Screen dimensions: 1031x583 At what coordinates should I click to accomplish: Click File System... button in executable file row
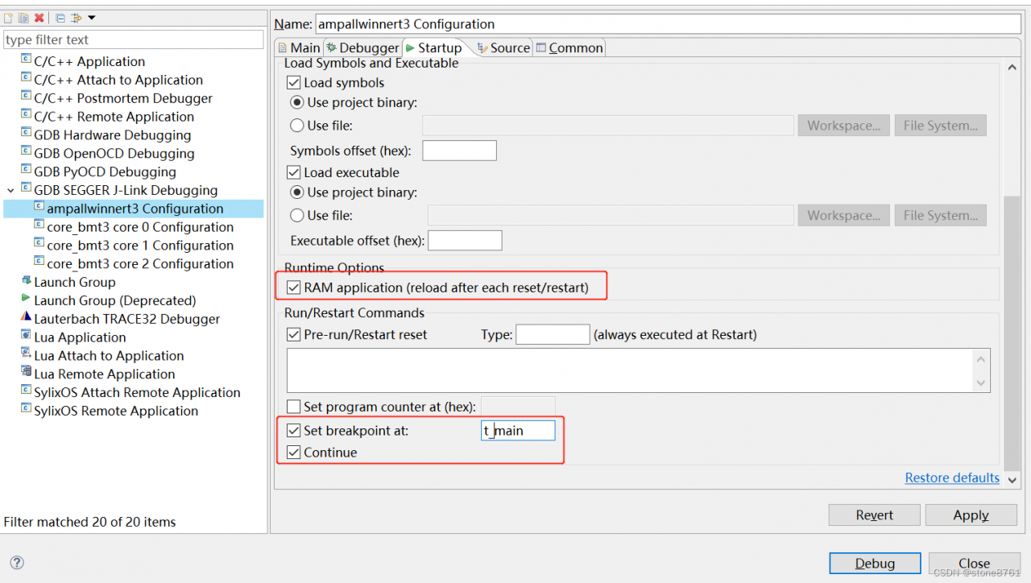click(940, 216)
